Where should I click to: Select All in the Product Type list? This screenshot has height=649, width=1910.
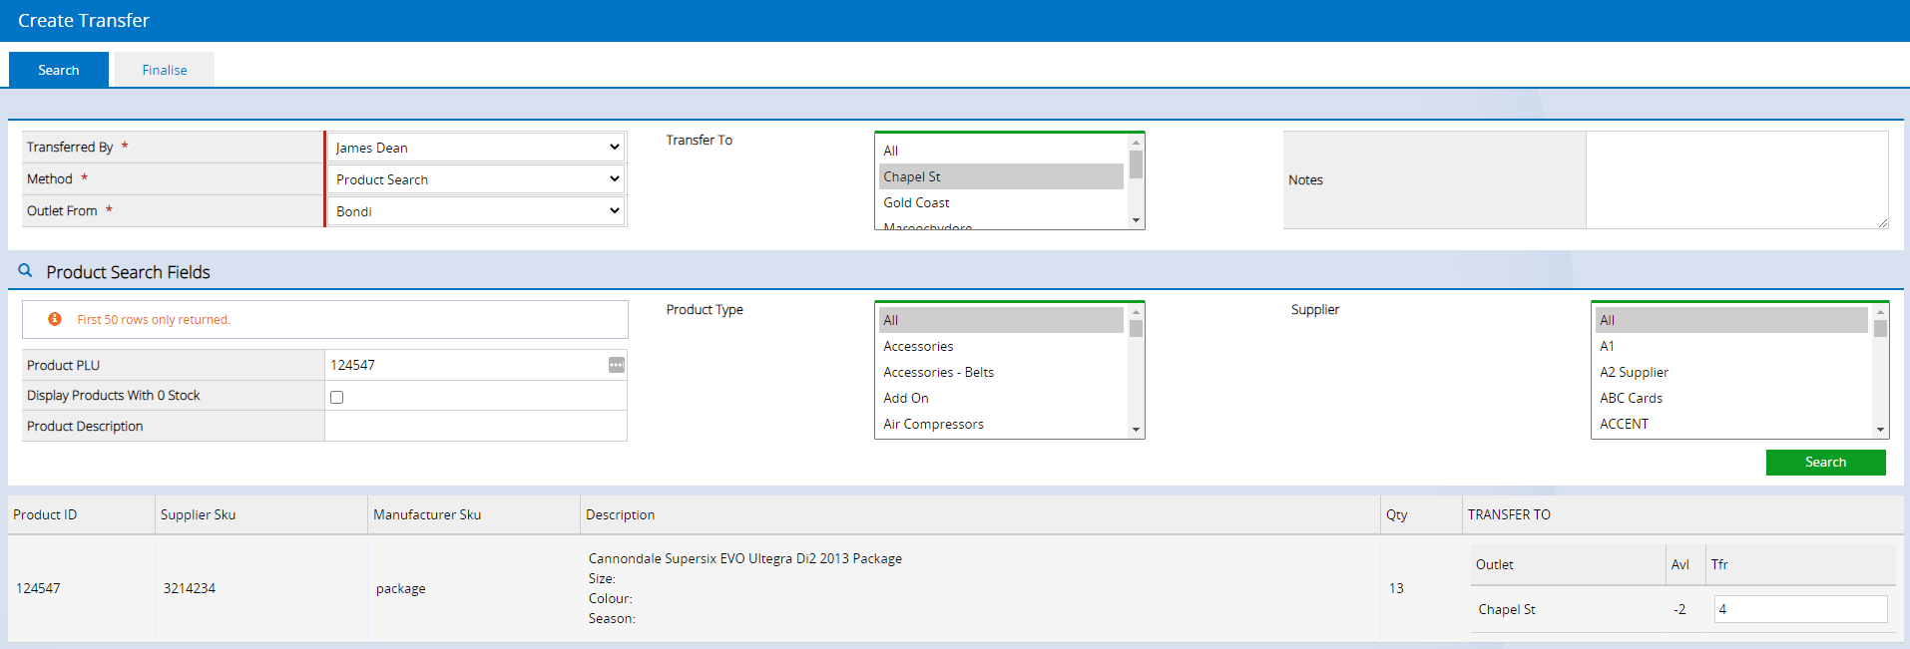1001,320
